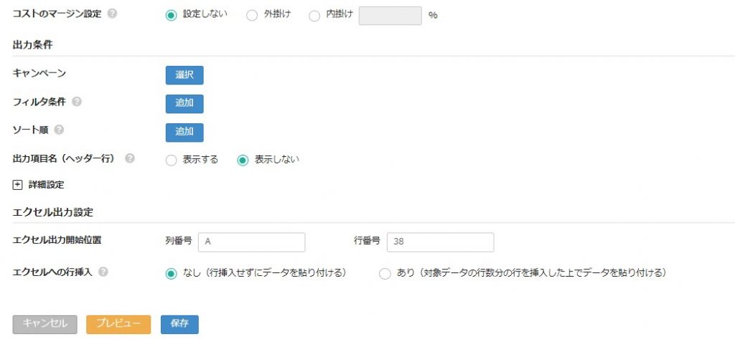View help icon beside エクセルへの行挿入
This screenshot has height=339, width=735.
103,272
